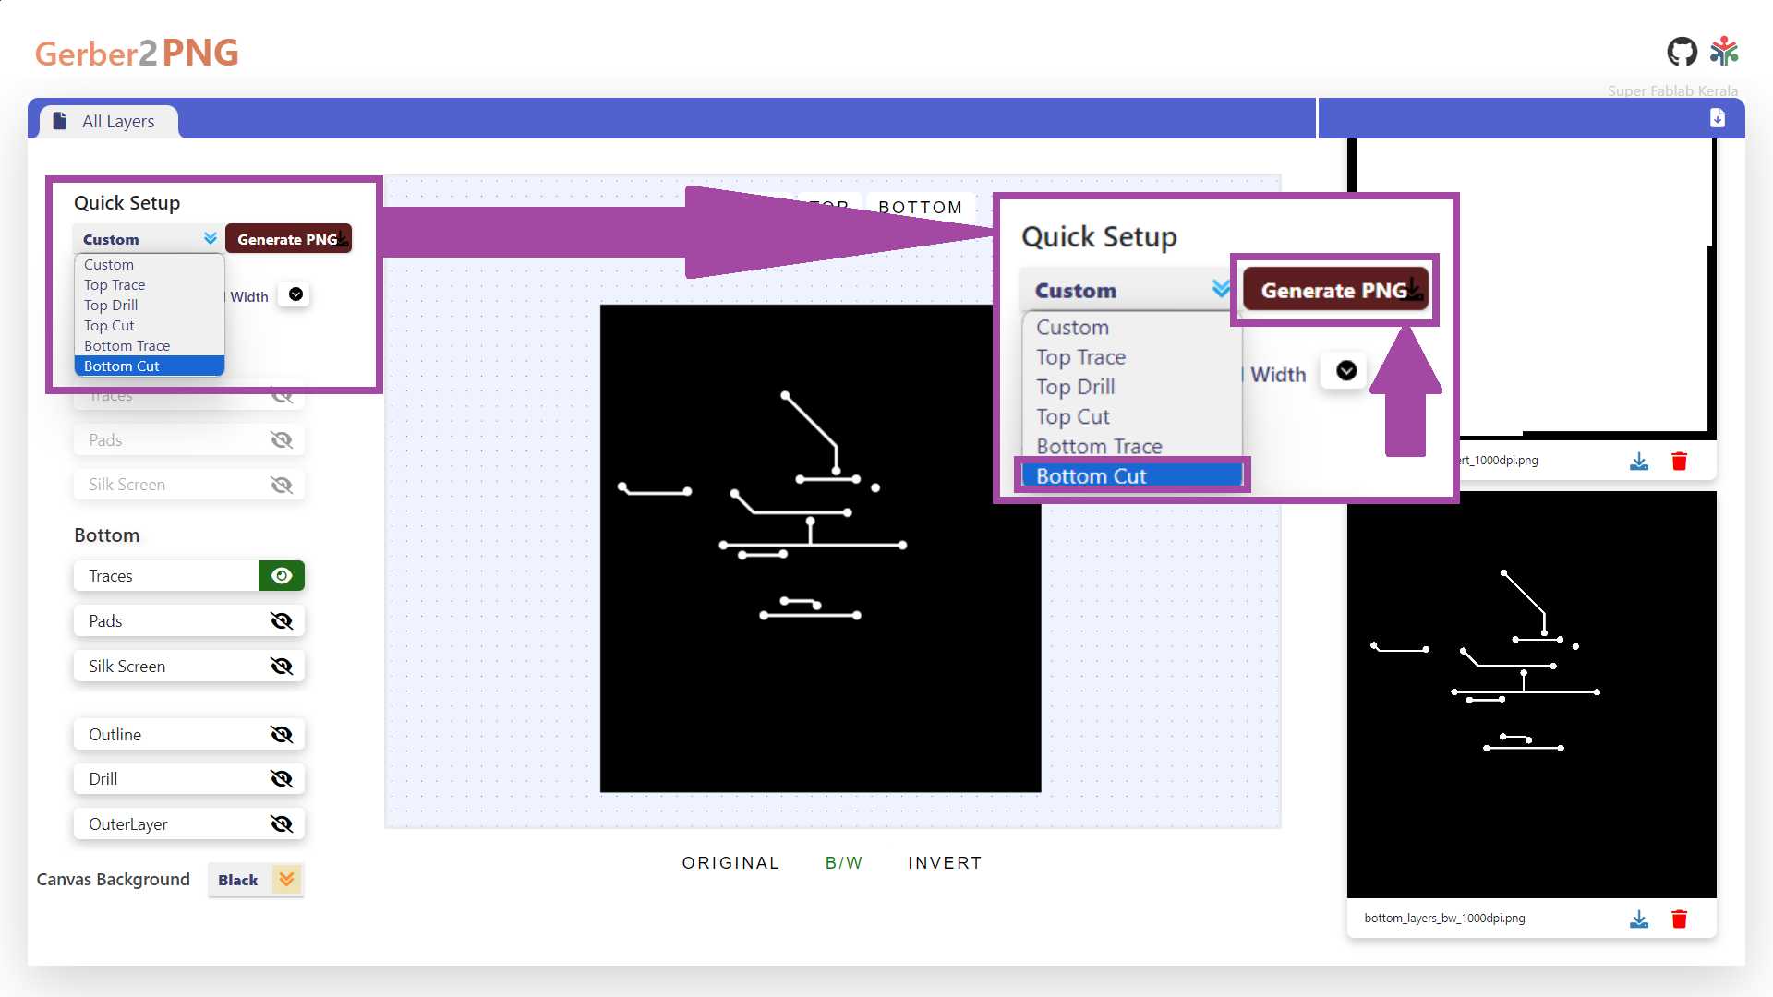Show the Bottom Pads layer
1773x997 pixels.
[282, 621]
